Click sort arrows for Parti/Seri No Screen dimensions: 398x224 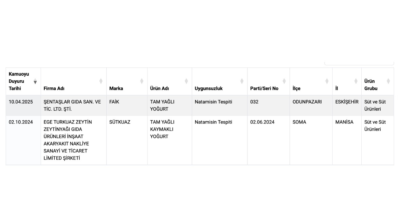click(284, 81)
